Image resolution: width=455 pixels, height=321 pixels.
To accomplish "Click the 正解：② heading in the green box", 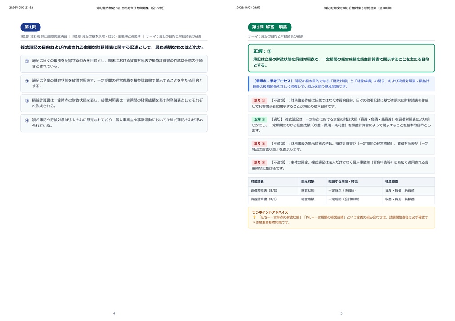I will point(262,51).
